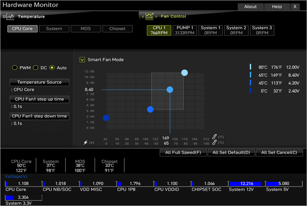Click the MOS 38°C reading
Image resolution: width=307 pixels, height=206 pixels.
tap(80, 166)
